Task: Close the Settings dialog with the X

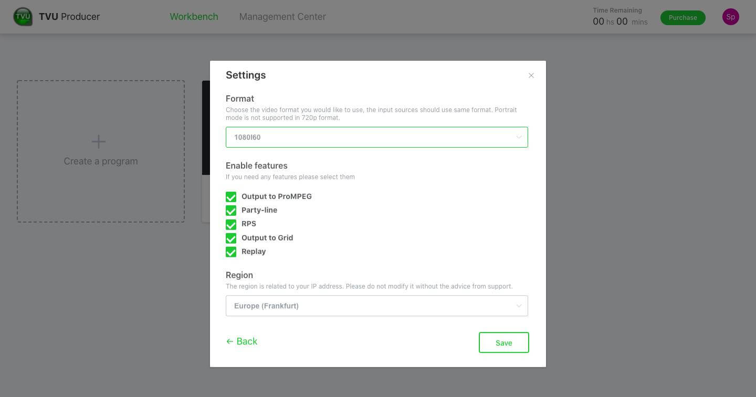Action: 531,75
